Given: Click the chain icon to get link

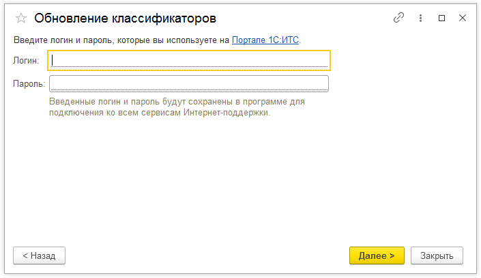Looking at the screenshot, I should pos(399,18).
